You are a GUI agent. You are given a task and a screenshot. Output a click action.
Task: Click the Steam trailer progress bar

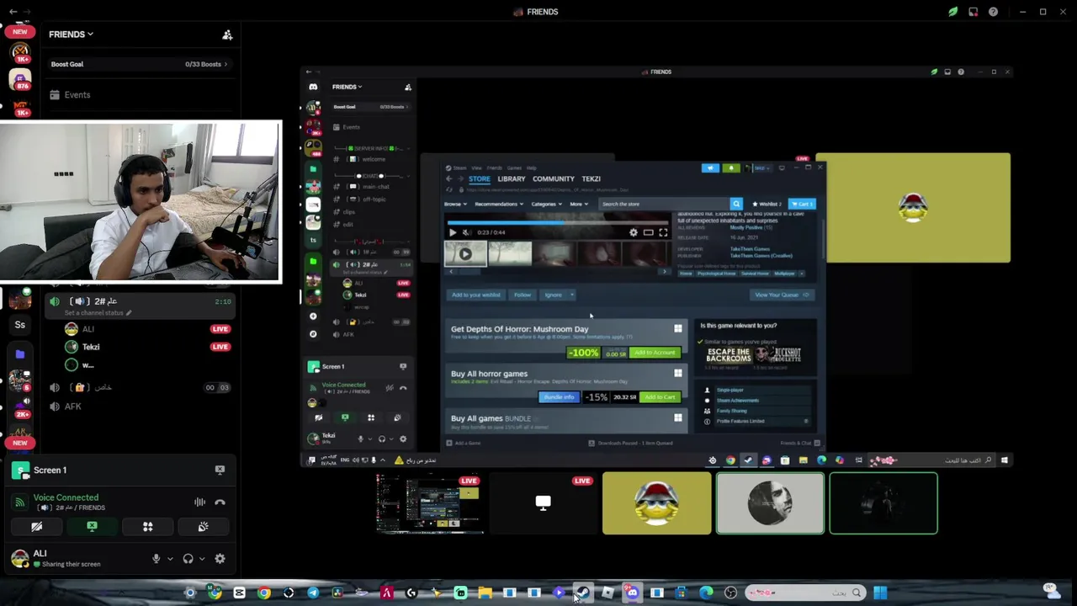pos(557,223)
